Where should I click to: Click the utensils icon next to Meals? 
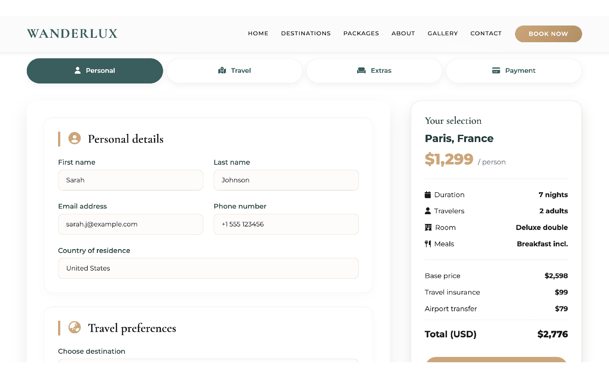coord(428,244)
